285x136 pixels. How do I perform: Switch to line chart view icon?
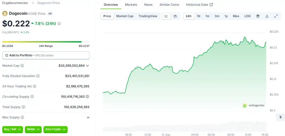(166, 16)
